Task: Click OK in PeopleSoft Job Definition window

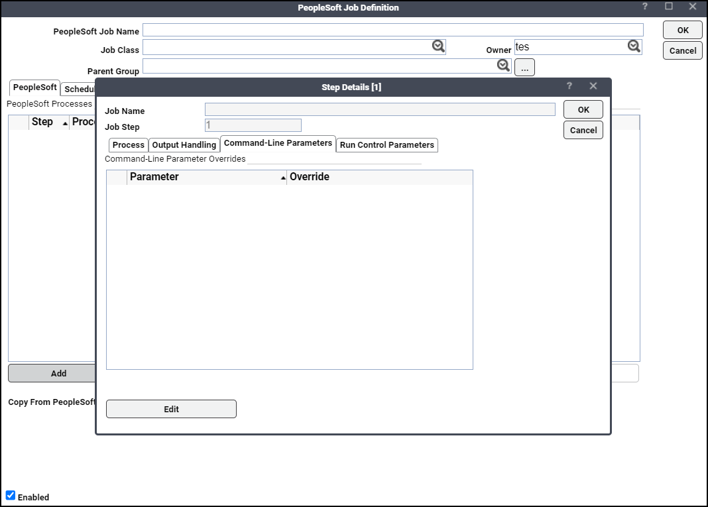Action: coord(682,30)
